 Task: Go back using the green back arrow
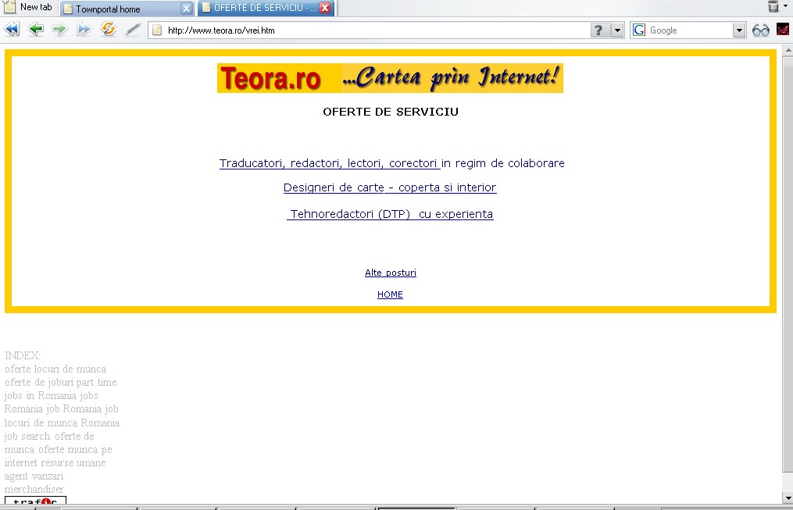(36, 30)
